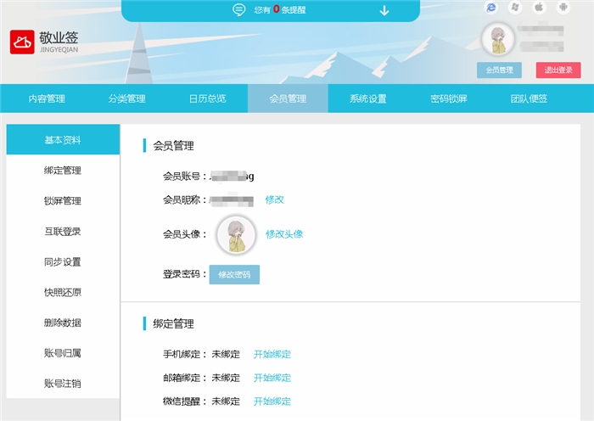Click the 修改头像 link
The image size is (594, 421).
pos(284,234)
